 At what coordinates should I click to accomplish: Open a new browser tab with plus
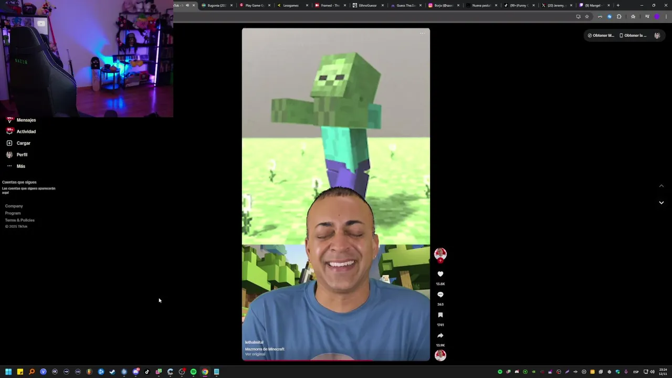pyautogui.click(x=618, y=5)
